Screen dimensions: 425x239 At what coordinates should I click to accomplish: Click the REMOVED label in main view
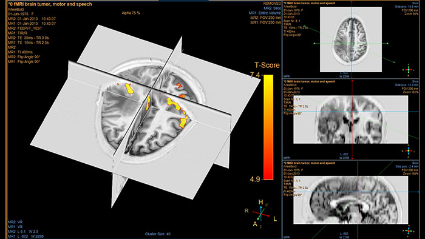[272, 4]
